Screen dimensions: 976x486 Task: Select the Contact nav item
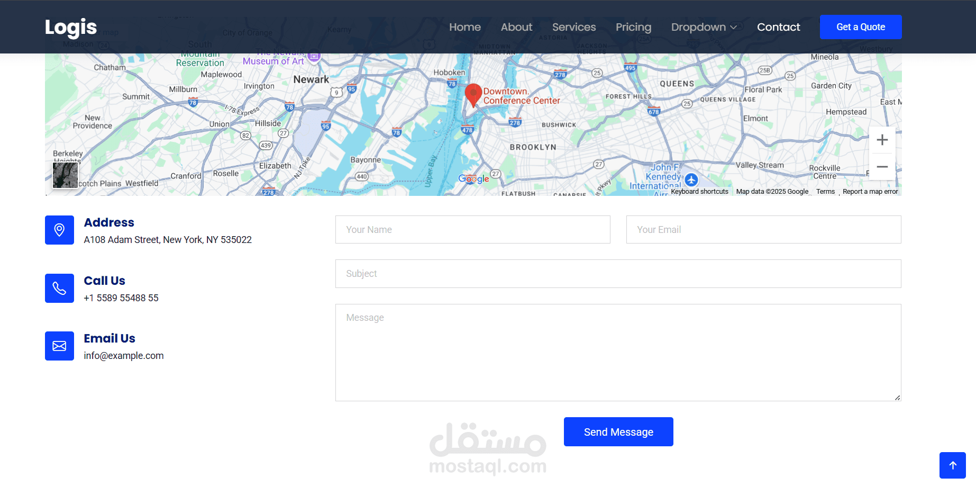tap(778, 27)
